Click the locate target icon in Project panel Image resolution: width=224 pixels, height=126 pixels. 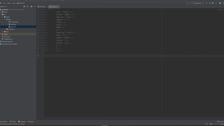pos(24,7)
